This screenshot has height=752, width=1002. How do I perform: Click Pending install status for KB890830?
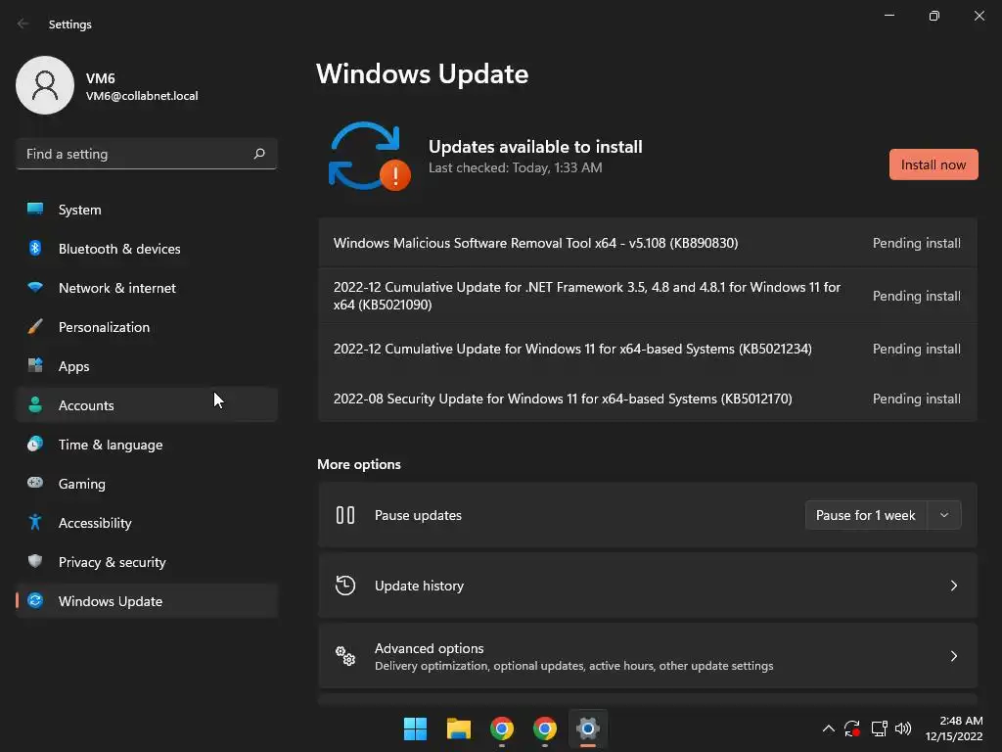(x=916, y=243)
